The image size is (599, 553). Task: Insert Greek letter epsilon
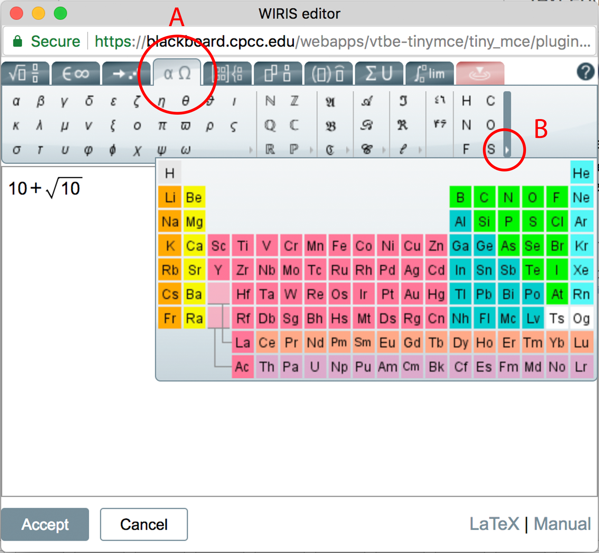(113, 101)
